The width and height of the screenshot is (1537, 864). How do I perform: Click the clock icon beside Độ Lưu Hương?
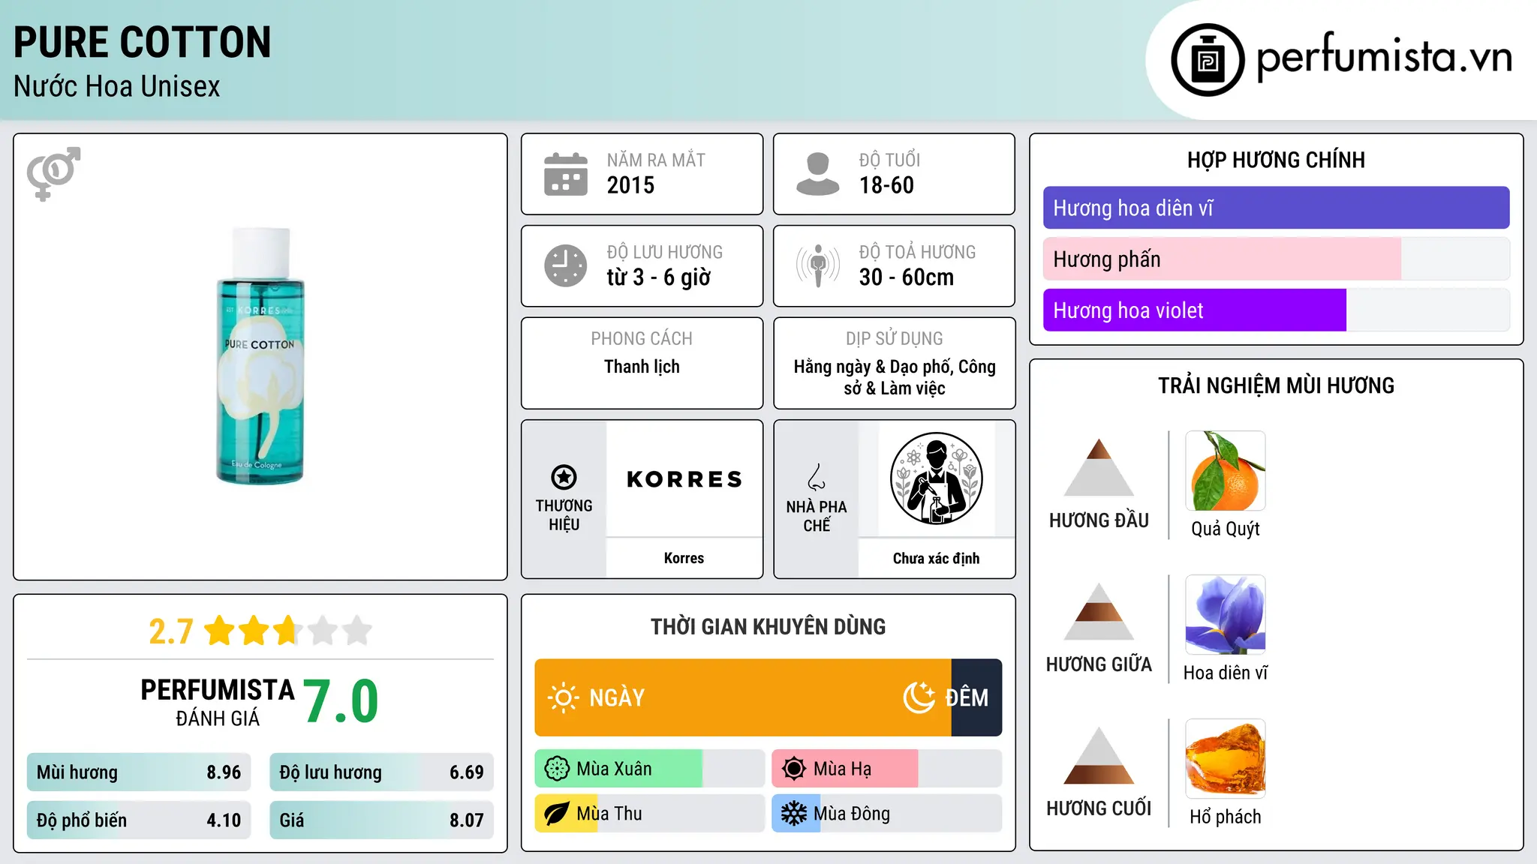coord(566,265)
